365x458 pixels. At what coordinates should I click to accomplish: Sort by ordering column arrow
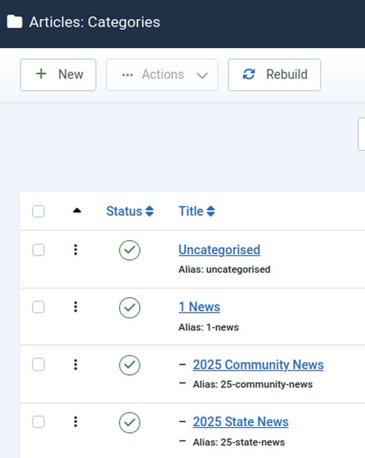pyautogui.click(x=77, y=211)
